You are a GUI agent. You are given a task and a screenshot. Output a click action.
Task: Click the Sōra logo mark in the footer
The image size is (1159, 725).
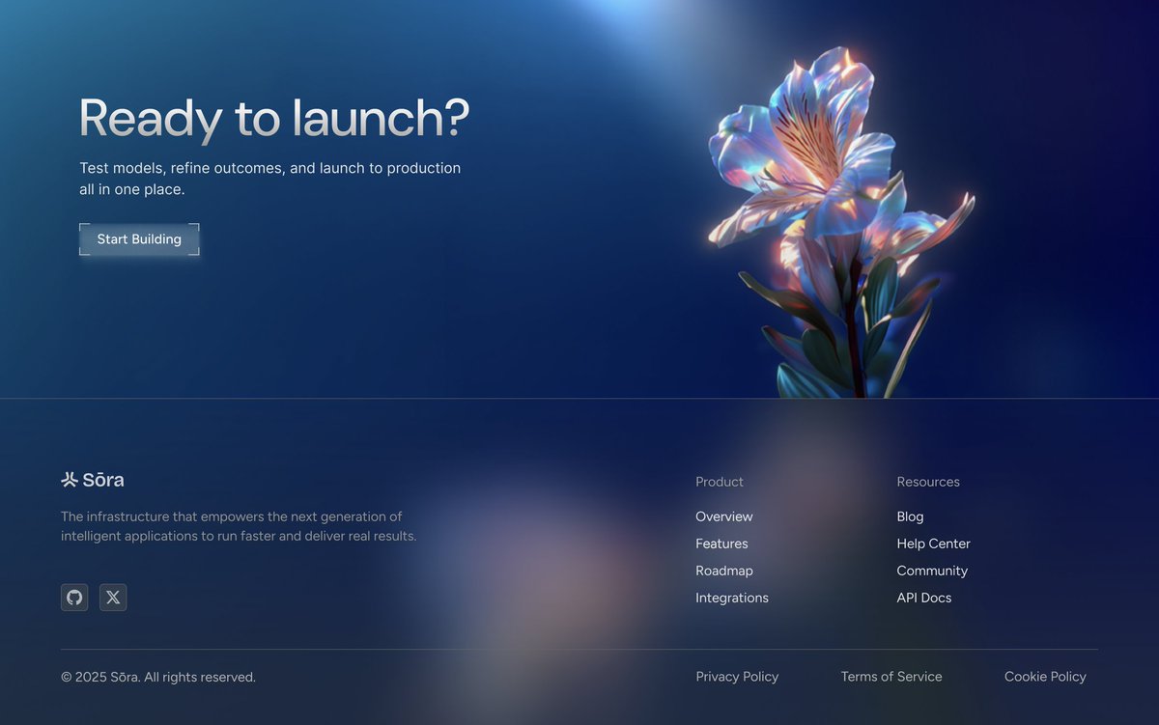68,479
